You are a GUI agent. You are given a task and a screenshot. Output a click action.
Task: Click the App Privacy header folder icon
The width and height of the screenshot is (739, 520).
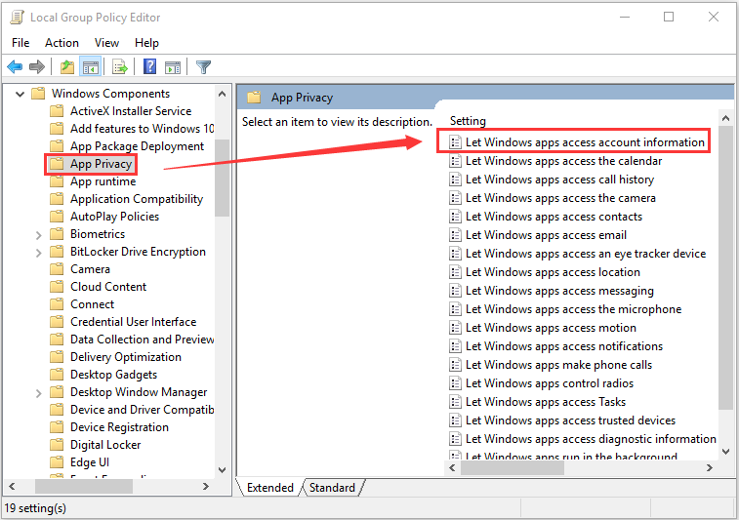(254, 98)
